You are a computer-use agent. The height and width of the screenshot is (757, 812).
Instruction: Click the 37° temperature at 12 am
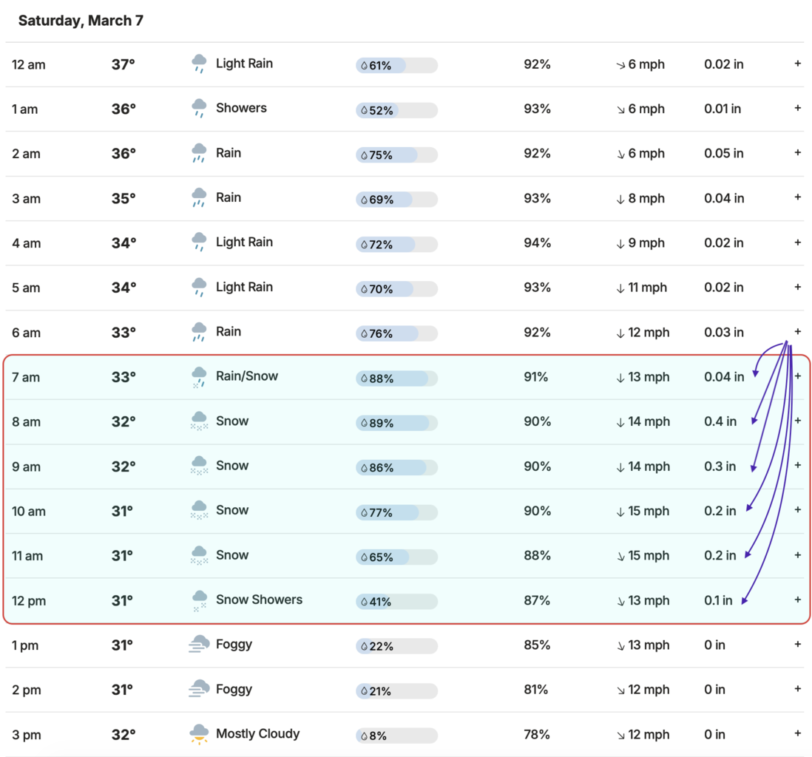point(124,64)
